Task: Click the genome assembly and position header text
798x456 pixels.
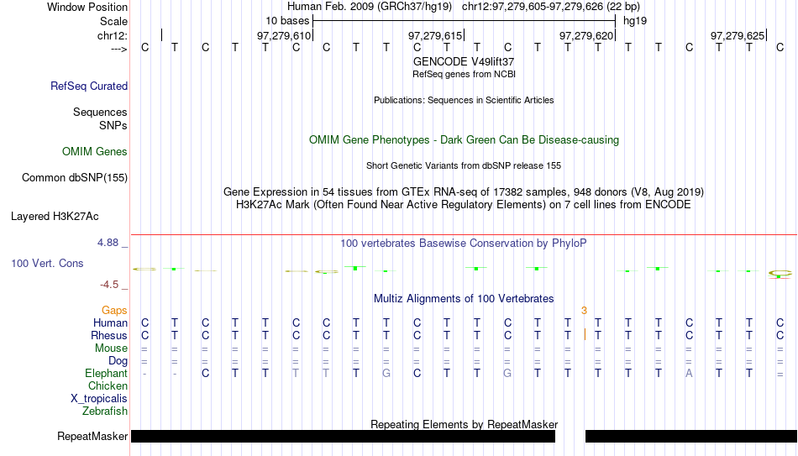Action: 464,7
